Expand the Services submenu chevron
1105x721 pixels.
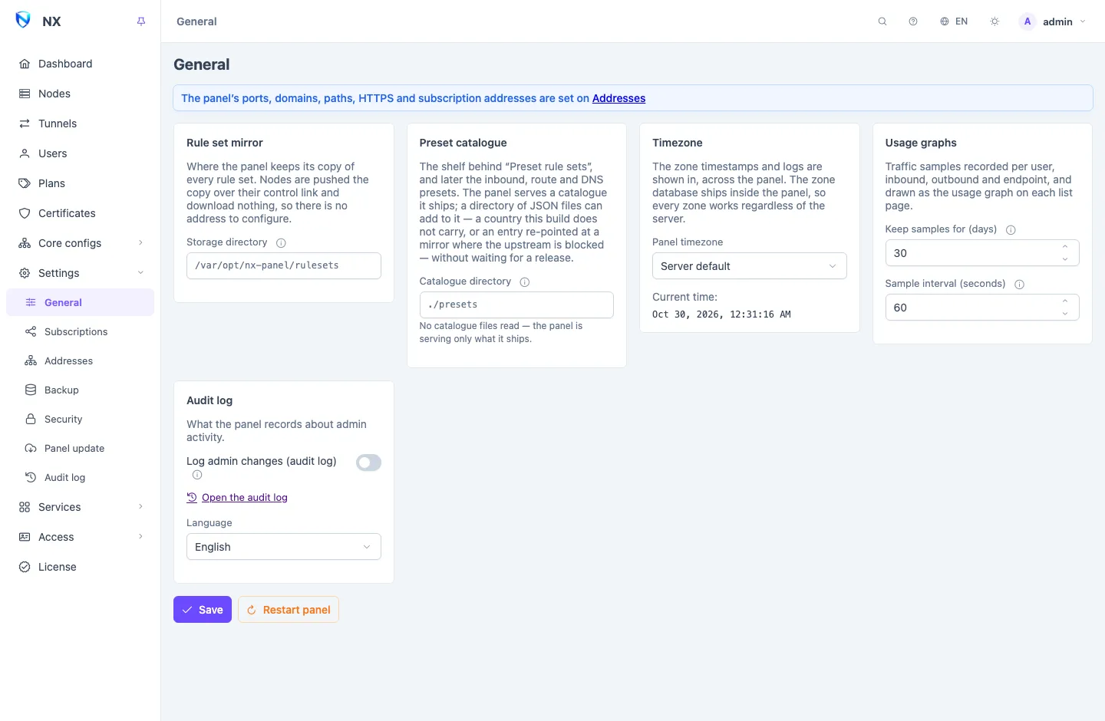pyautogui.click(x=140, y=507)
